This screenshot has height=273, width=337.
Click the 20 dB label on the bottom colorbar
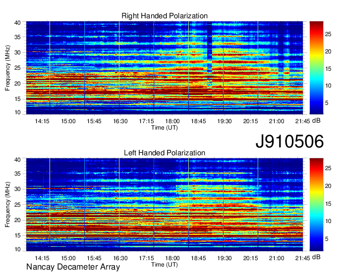coord(328,186)
